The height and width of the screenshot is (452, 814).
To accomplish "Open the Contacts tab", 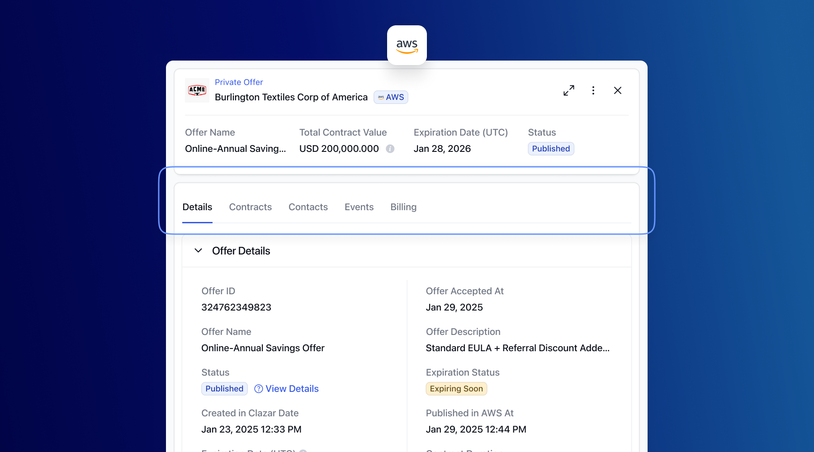I will pyautogui.click(x=308, y=207).
